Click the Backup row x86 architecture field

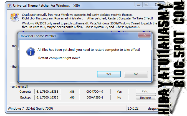click(72, 97)
